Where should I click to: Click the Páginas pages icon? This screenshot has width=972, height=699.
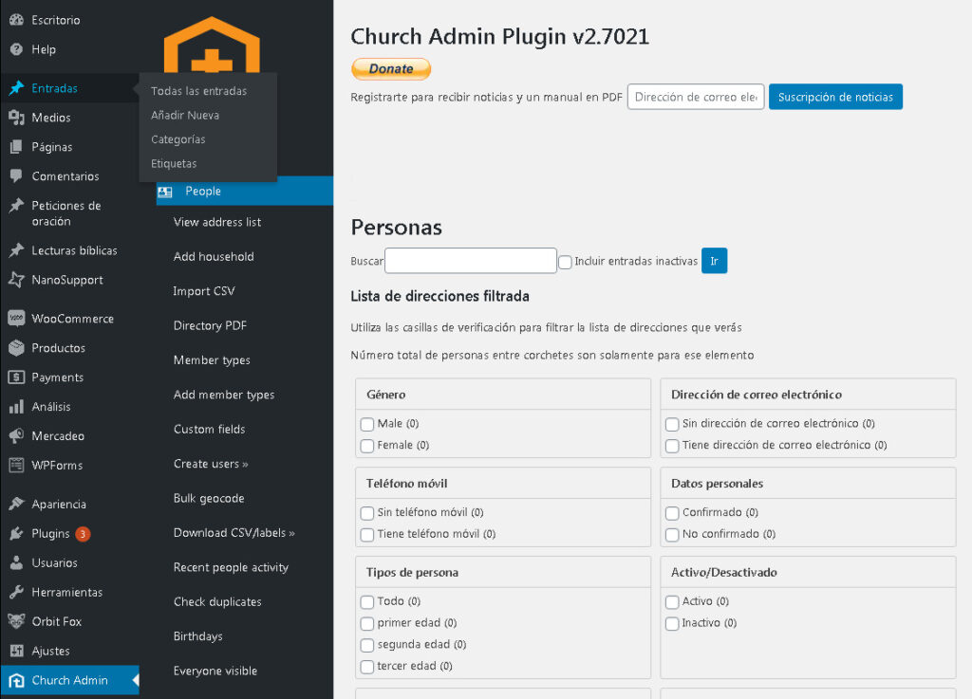click(16, 147)
